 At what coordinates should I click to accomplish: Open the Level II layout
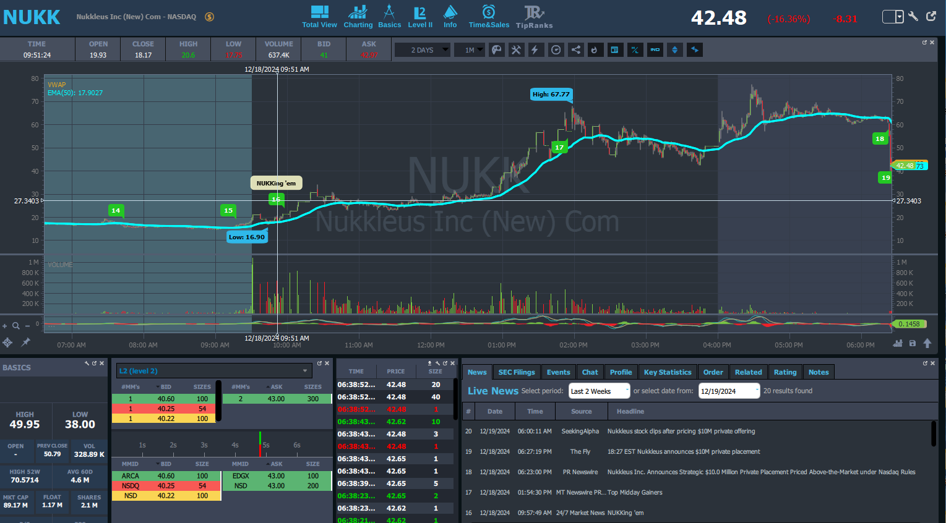tap(420, 17)
